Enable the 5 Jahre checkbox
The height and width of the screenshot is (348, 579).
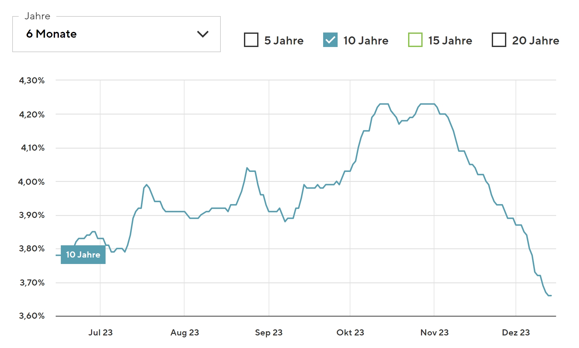[x=251, y=40]
